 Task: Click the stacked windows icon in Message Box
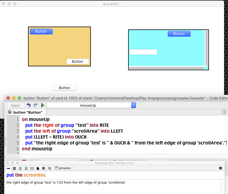[50, 168]
